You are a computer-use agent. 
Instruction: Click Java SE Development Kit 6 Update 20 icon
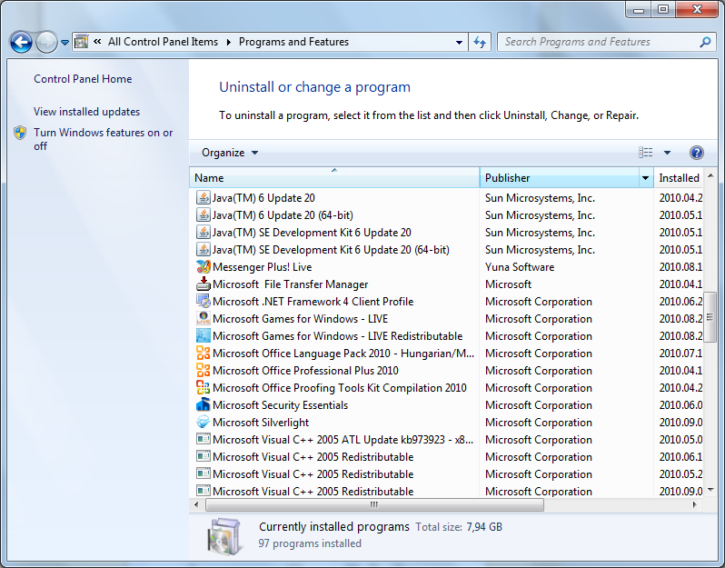203,232
